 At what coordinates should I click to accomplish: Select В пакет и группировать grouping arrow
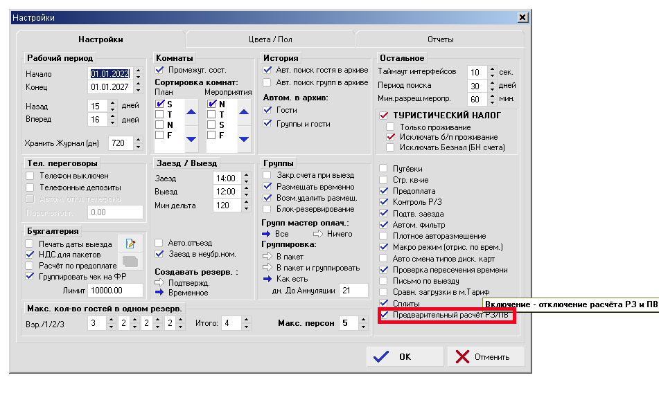267,268
